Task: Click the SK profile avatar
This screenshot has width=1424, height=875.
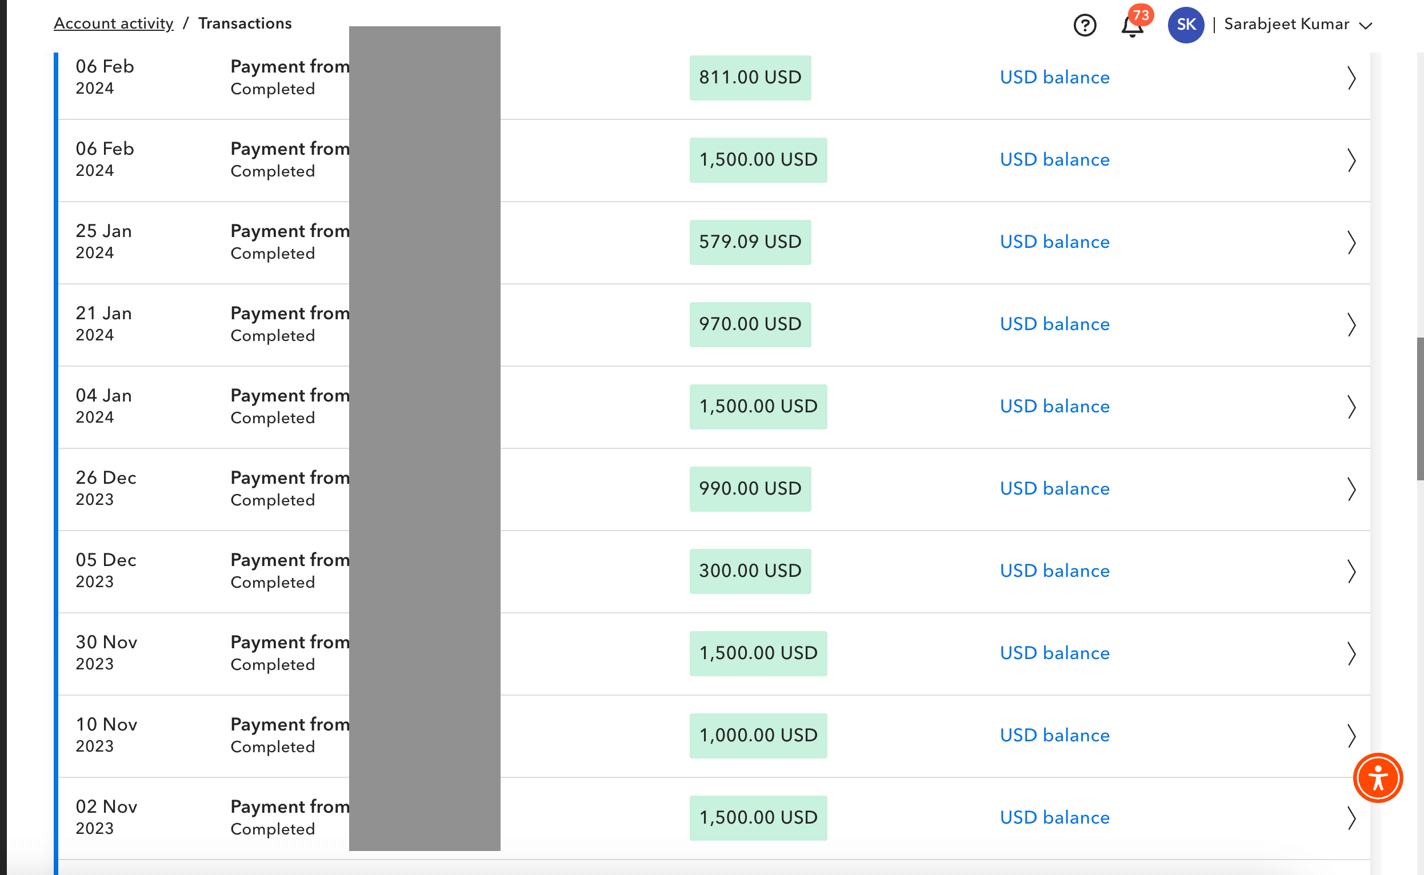Action: pos(1186,25)
